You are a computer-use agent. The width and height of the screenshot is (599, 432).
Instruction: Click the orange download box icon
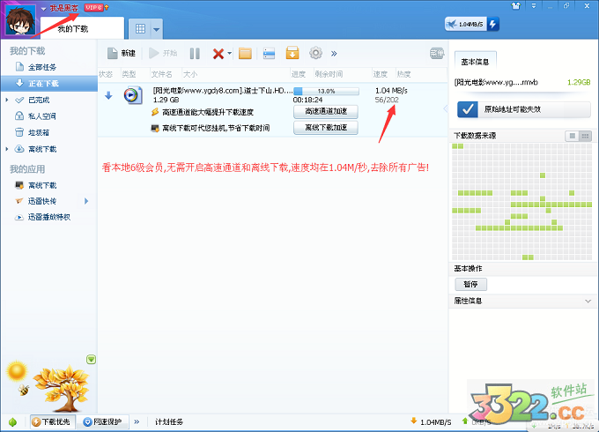click(292, 53)
